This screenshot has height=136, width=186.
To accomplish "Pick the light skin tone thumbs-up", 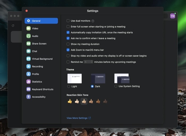I will point(77,101).
